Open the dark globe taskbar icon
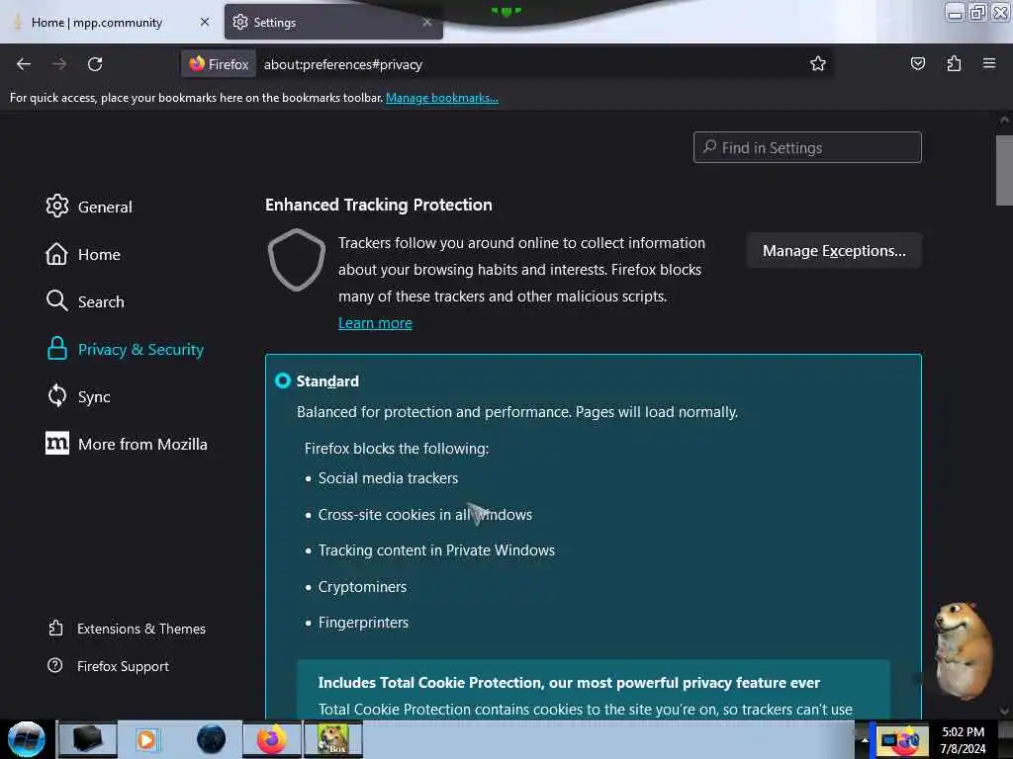Viewport: 1013px width, 759px height. point(212,739)
